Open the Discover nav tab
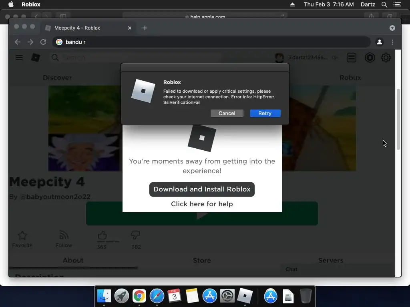Image resolution: width=410 pixels, height=307 pixels. 57,78
